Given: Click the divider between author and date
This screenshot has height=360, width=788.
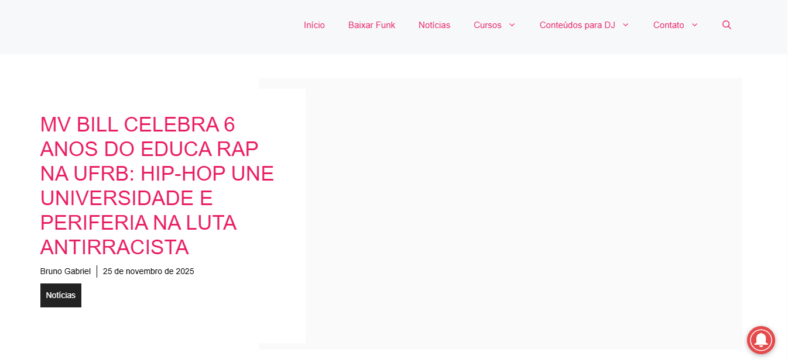Looking at the screenshot, I should pyautogui.click(x=97, y=271).
